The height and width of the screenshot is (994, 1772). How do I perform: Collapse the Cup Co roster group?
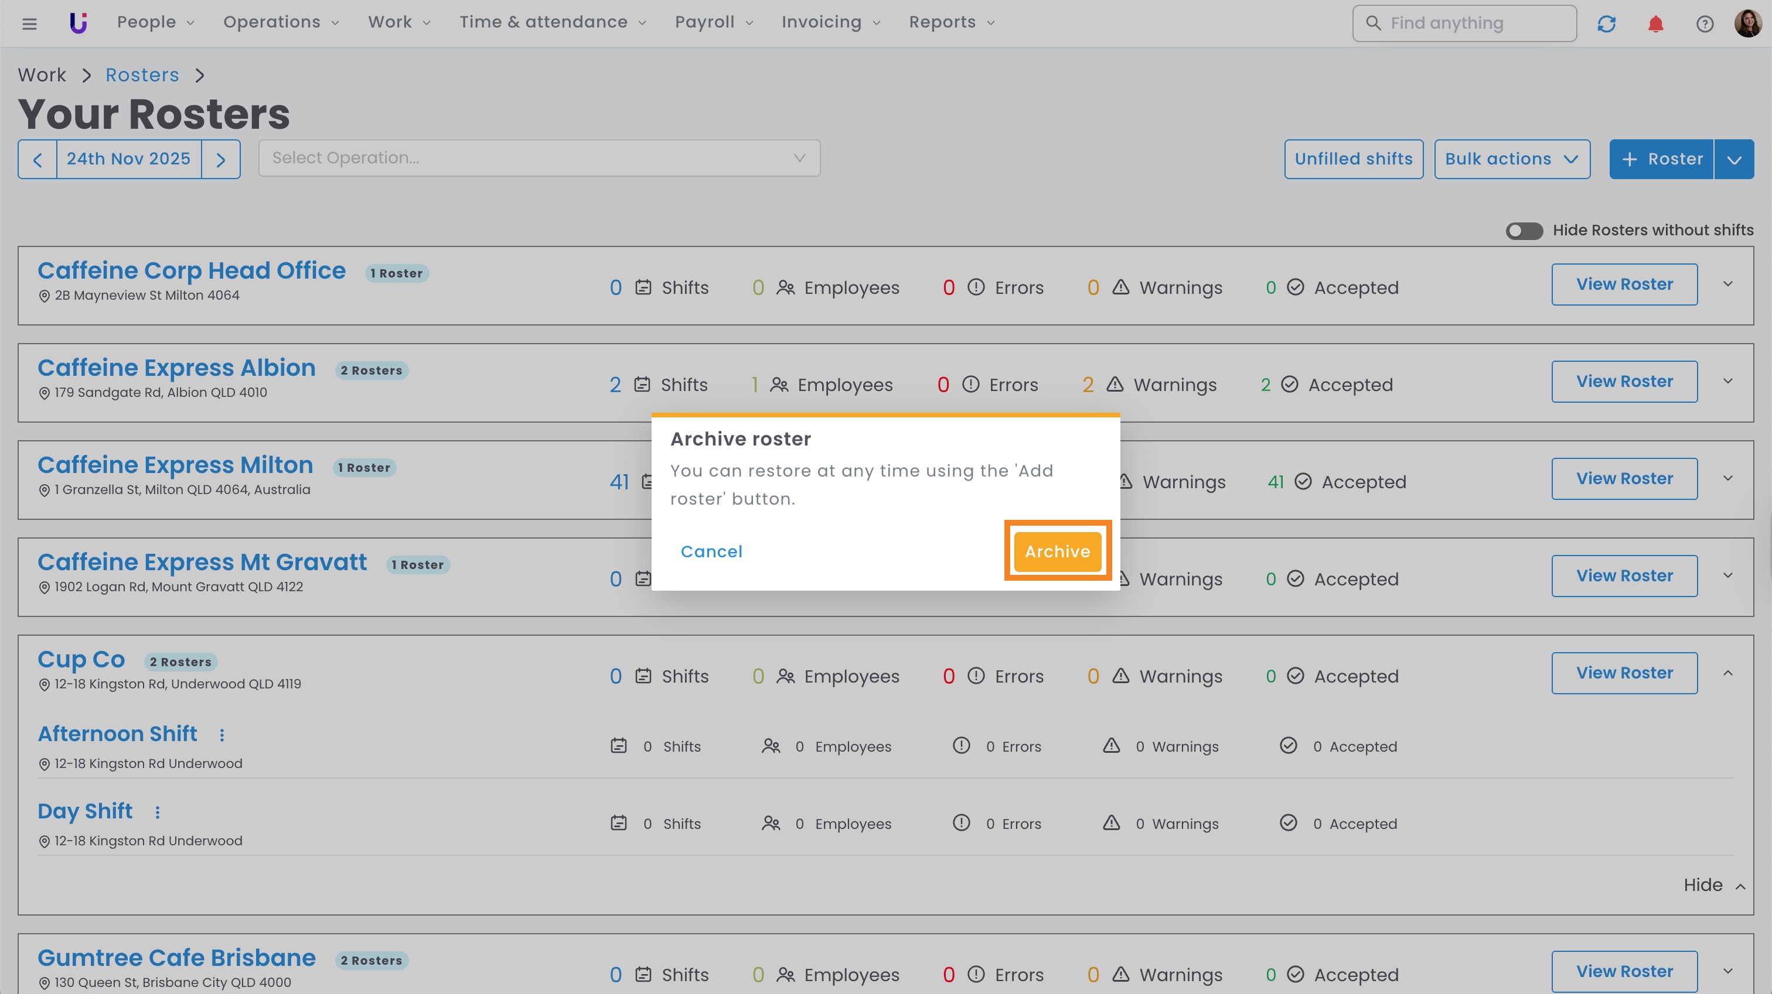(1727, 673)
